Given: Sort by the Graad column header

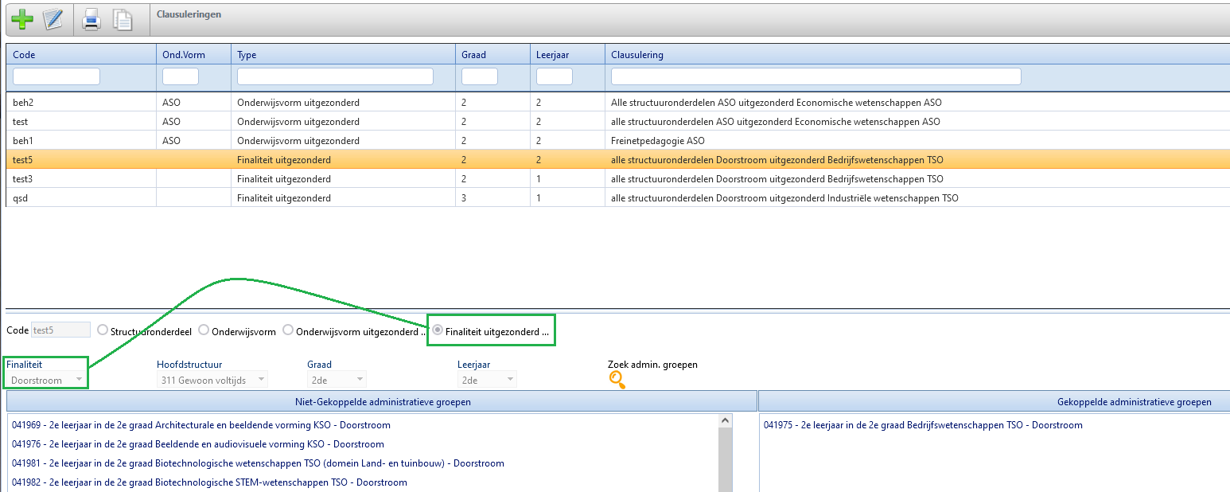Looking at the screenshot, I should 492,55.
